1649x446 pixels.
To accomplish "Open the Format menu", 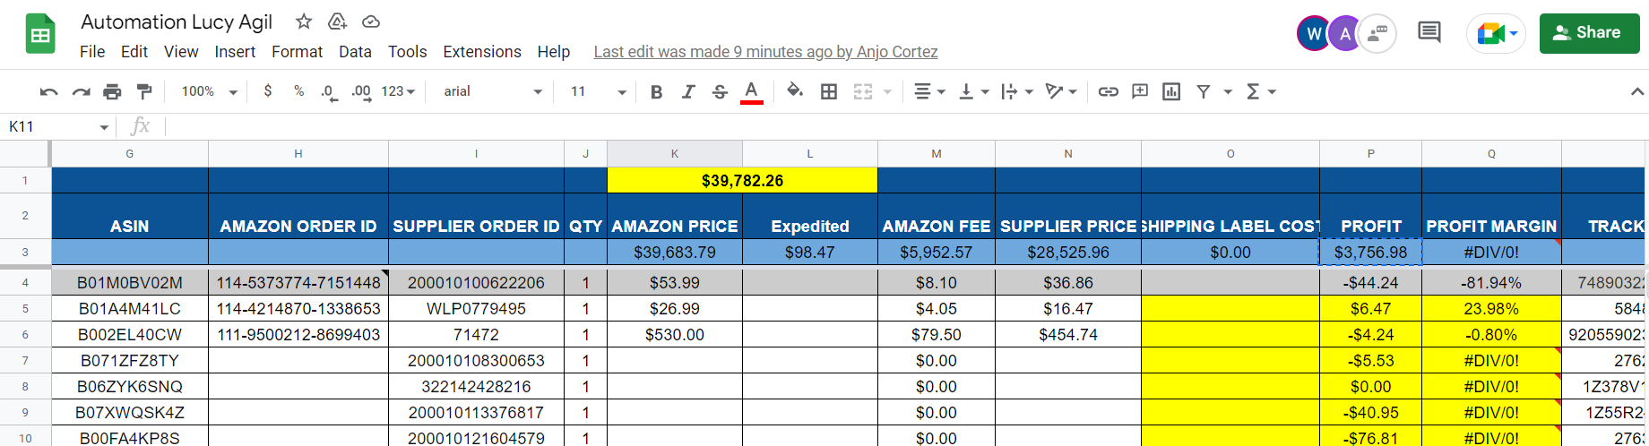I will [x=297, y=52].
